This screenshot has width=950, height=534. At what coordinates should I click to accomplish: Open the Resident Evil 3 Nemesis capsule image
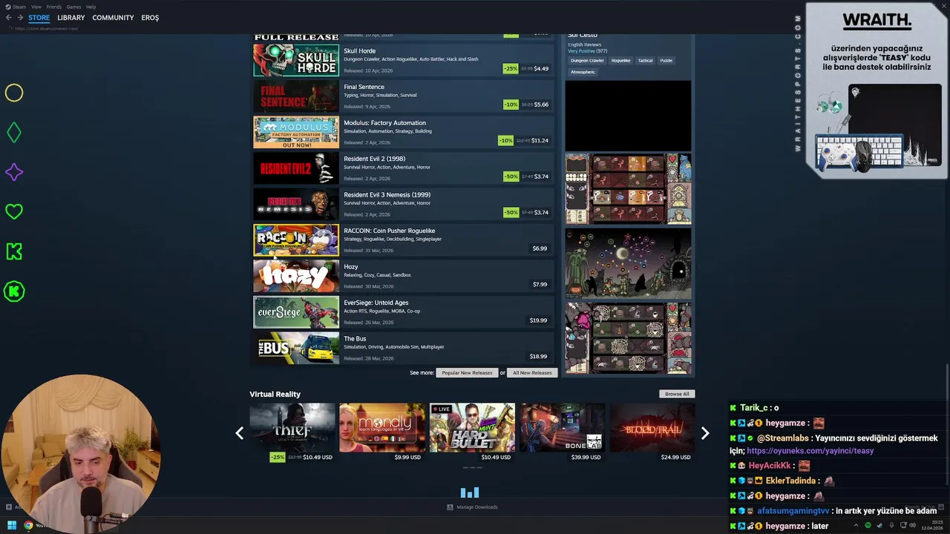pos(296,204)
